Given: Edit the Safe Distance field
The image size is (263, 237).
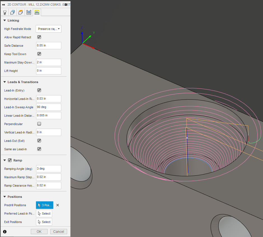Looking at the screenshot, I should 49,45.
